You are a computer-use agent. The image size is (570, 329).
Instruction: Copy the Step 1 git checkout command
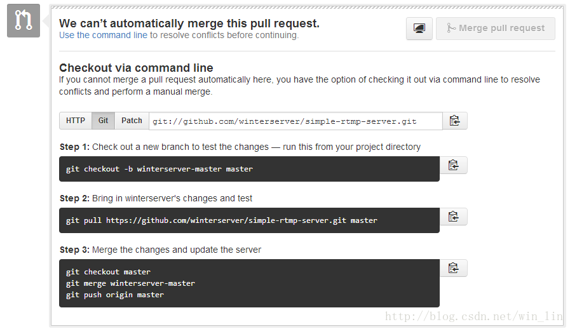tap(453, 165)
